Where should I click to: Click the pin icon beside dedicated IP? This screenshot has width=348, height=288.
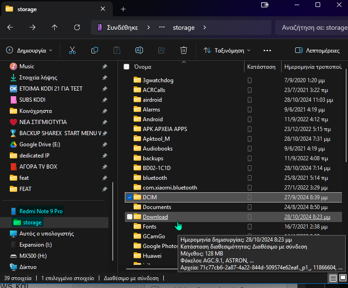(105, 156)
